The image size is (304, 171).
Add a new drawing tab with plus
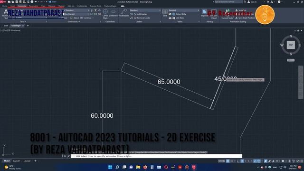pyautogui.click(x=28, y=26)
